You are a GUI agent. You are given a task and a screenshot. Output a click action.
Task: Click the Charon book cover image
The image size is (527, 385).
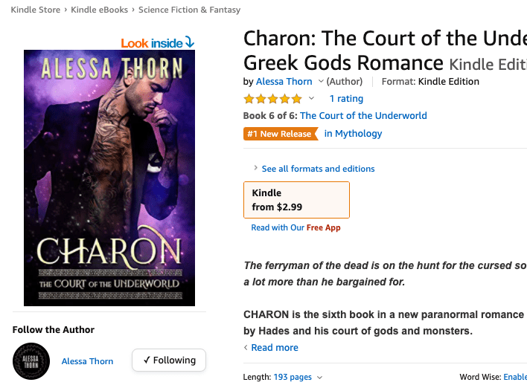click(x=109, y=178)
